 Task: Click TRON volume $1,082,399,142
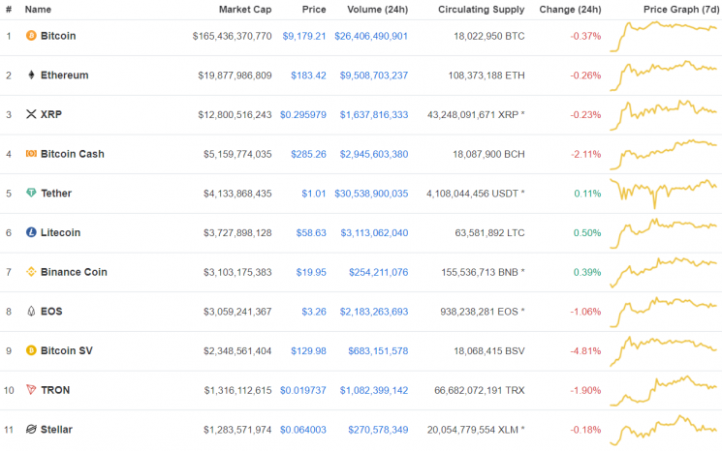[x=374, y=390]
